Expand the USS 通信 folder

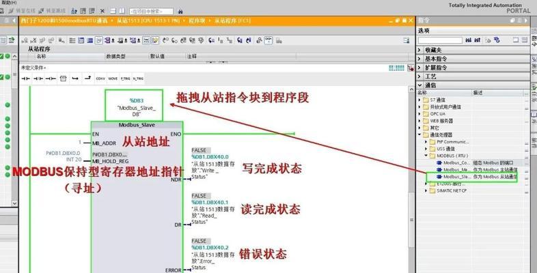[x=426, y=149]
